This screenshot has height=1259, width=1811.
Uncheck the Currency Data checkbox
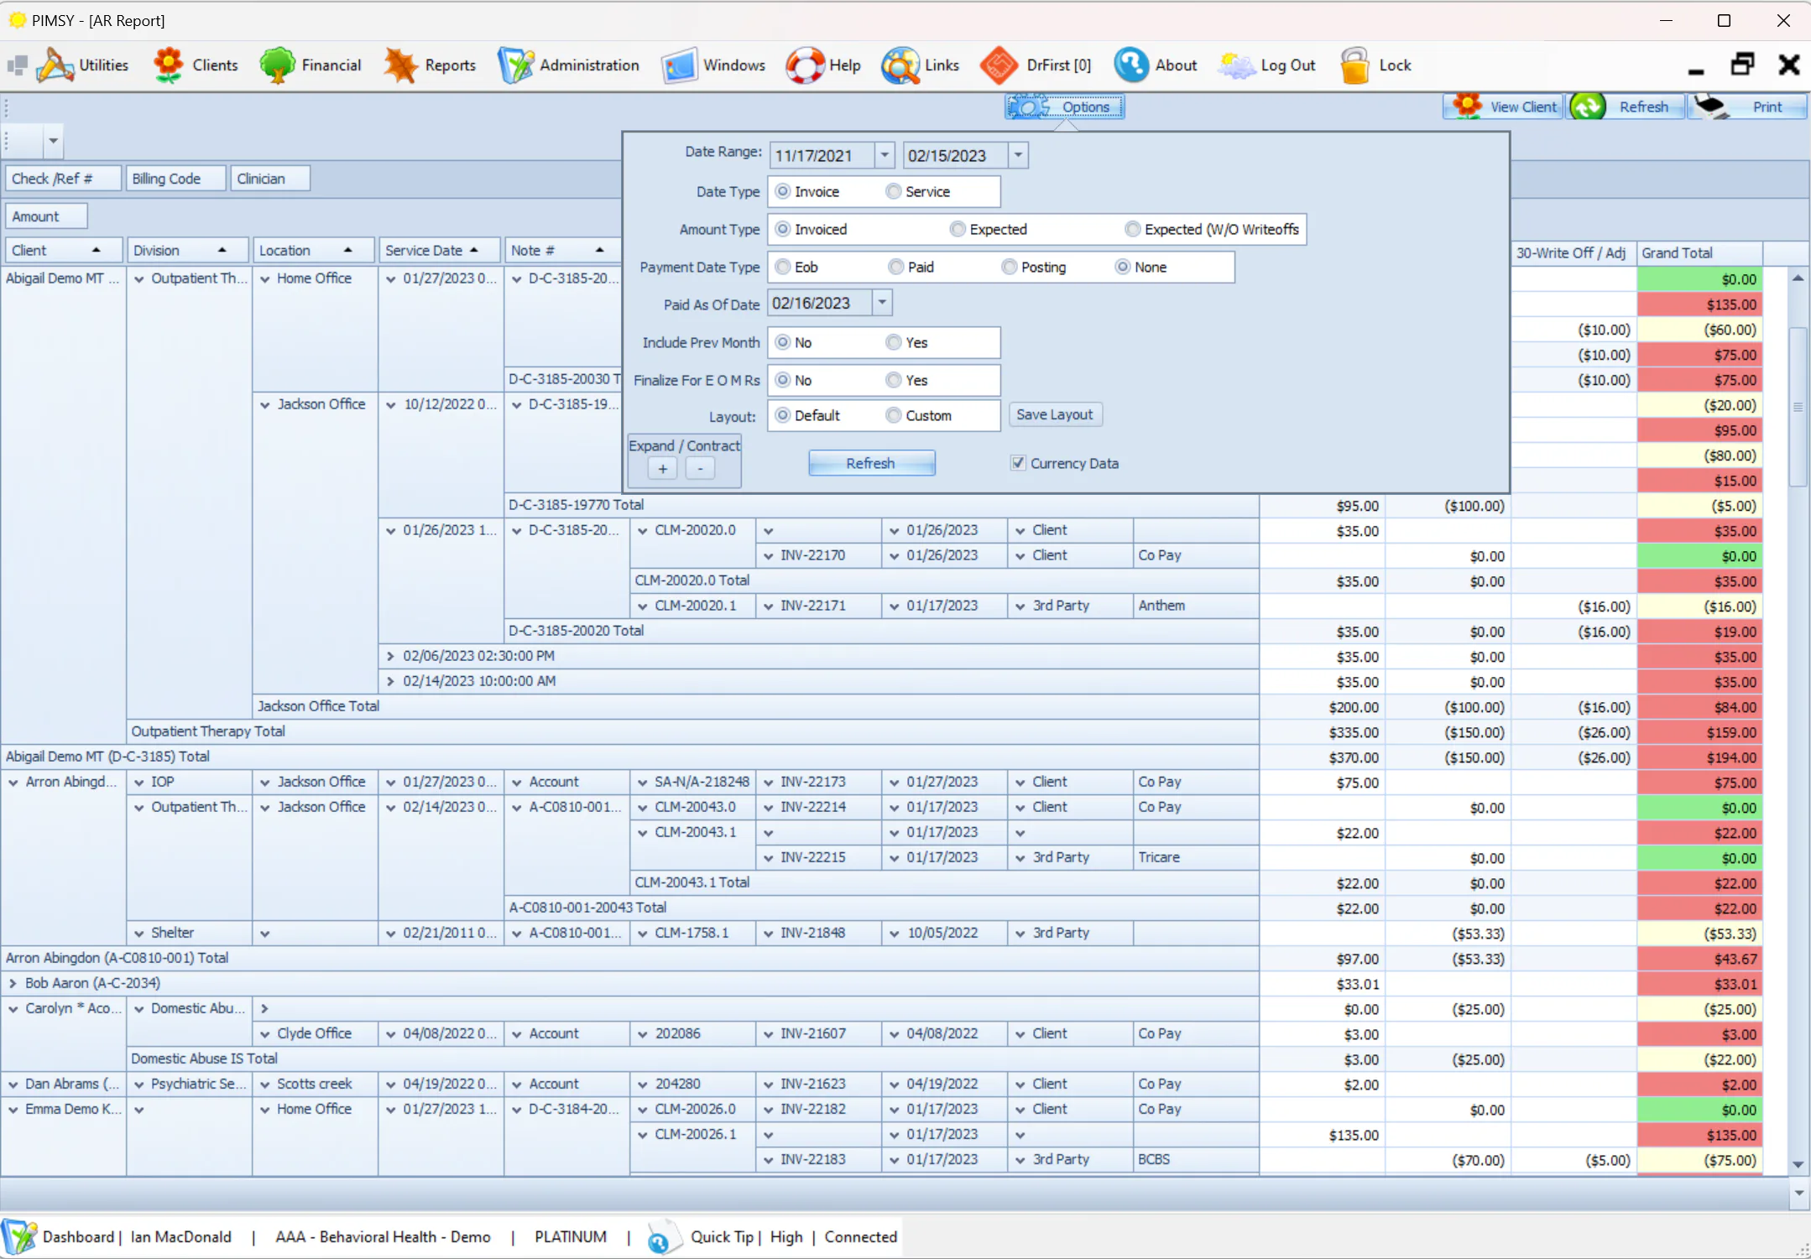tap(1018, 463)
